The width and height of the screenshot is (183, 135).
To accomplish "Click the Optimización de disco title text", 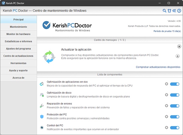I will 59,93.
